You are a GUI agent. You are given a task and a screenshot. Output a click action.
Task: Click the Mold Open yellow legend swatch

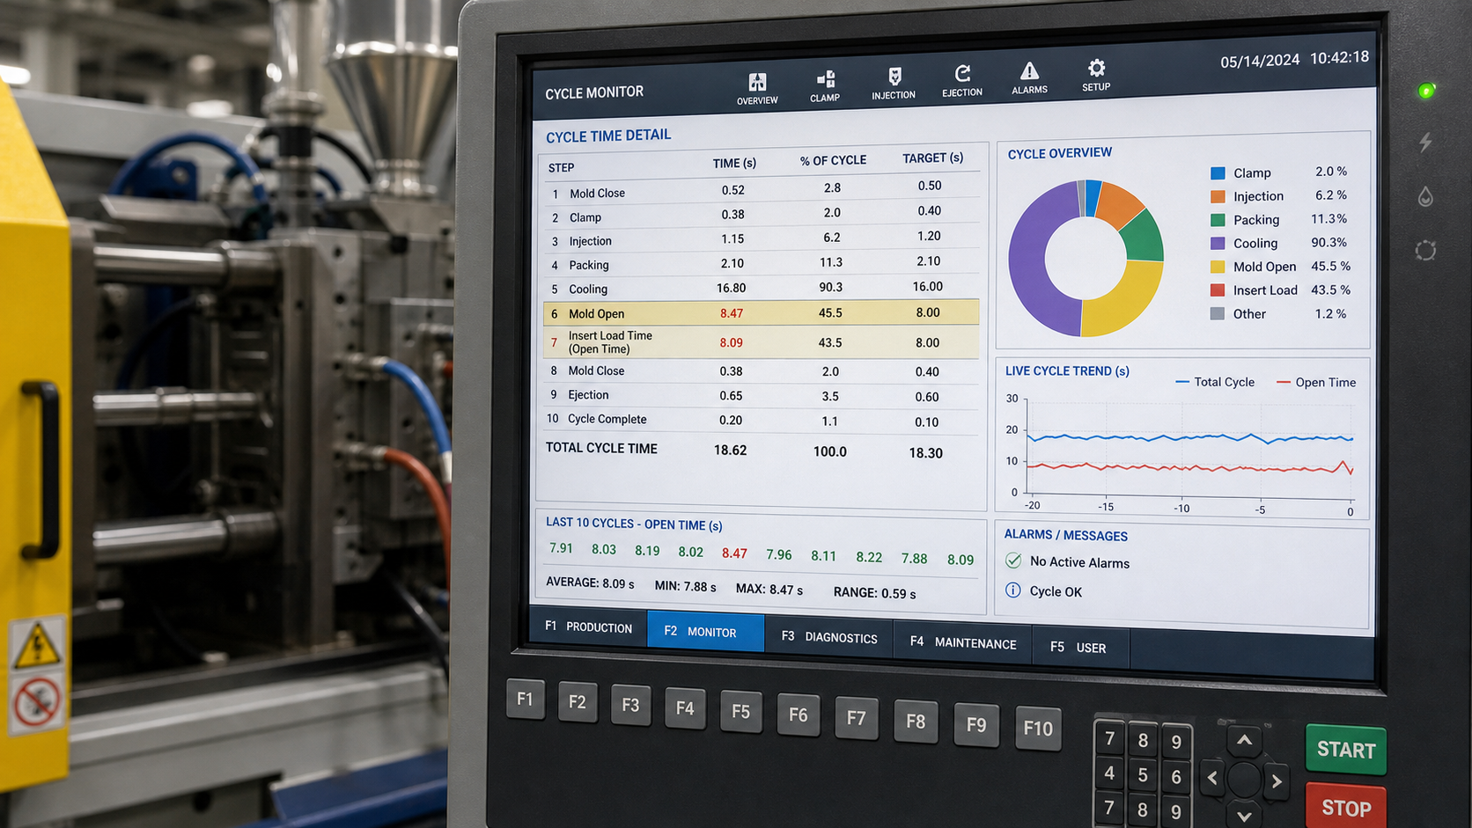click(x=1218, y=267)
